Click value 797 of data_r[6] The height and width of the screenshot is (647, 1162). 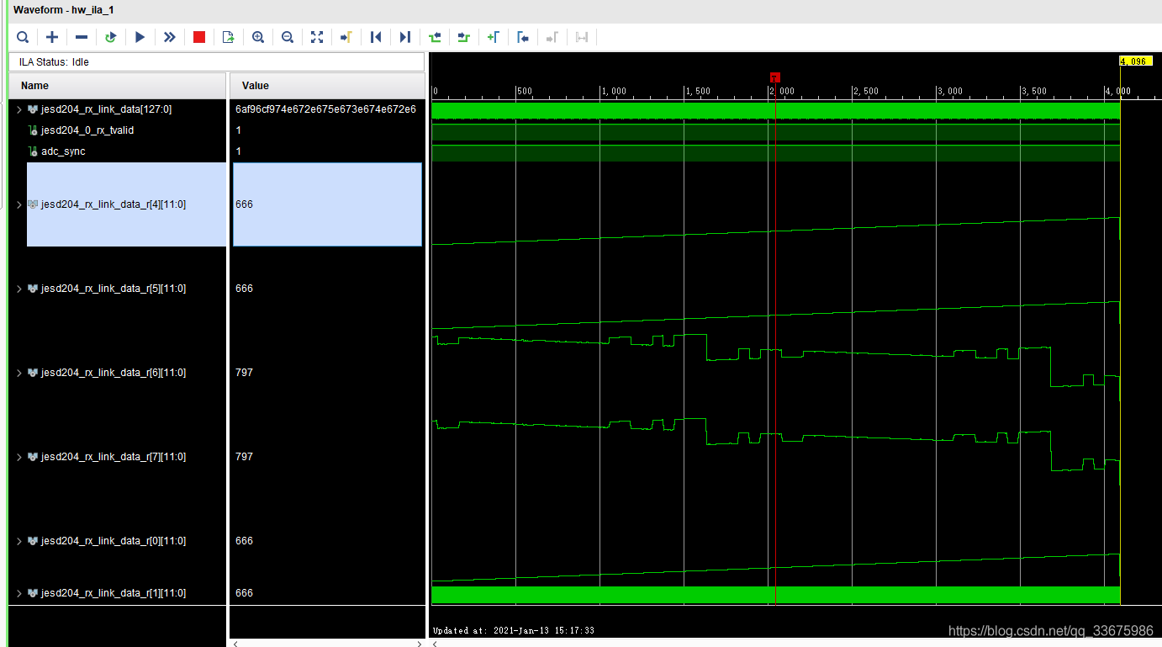(x=244, y=373)
